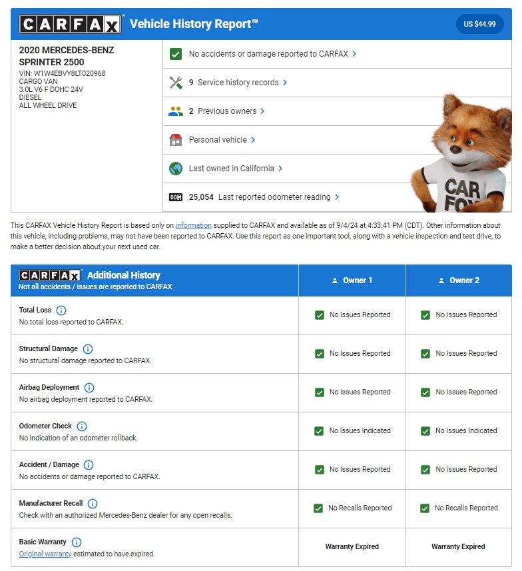Click Not all accidents / issues are reported subtitle

click(95, 287)
